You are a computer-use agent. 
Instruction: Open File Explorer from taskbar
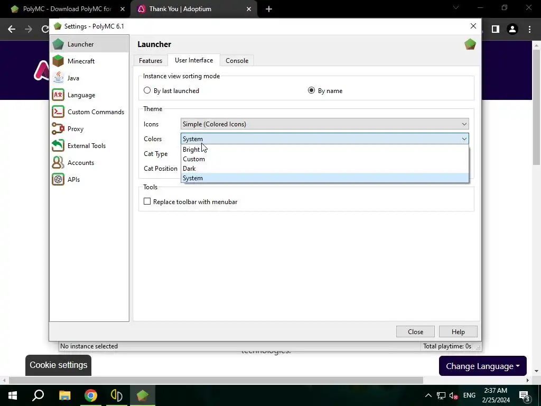[x=64, y=395]
